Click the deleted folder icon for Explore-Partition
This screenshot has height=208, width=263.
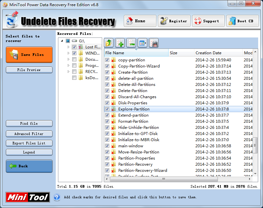tap(113, 109)
